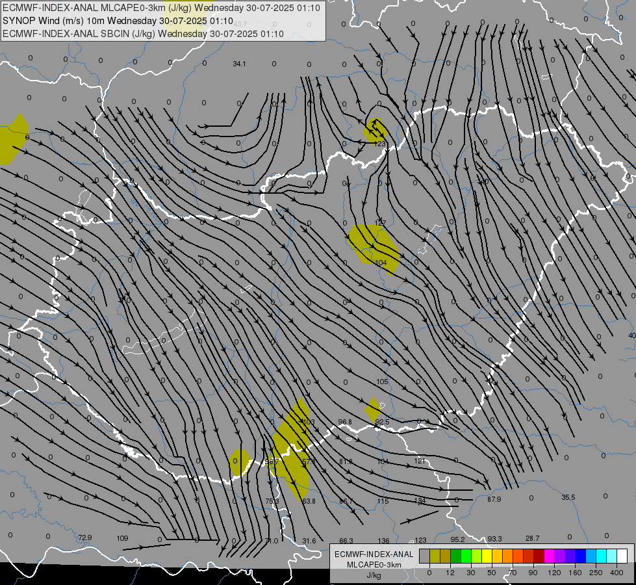Click the legend tick label '70'
Screen dimensions: 636x585
513,573
